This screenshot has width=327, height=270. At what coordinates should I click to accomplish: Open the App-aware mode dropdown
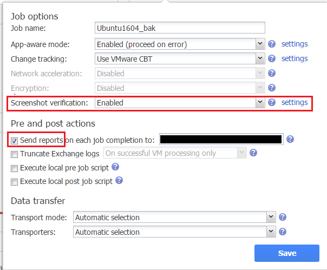tap(260, 44)
